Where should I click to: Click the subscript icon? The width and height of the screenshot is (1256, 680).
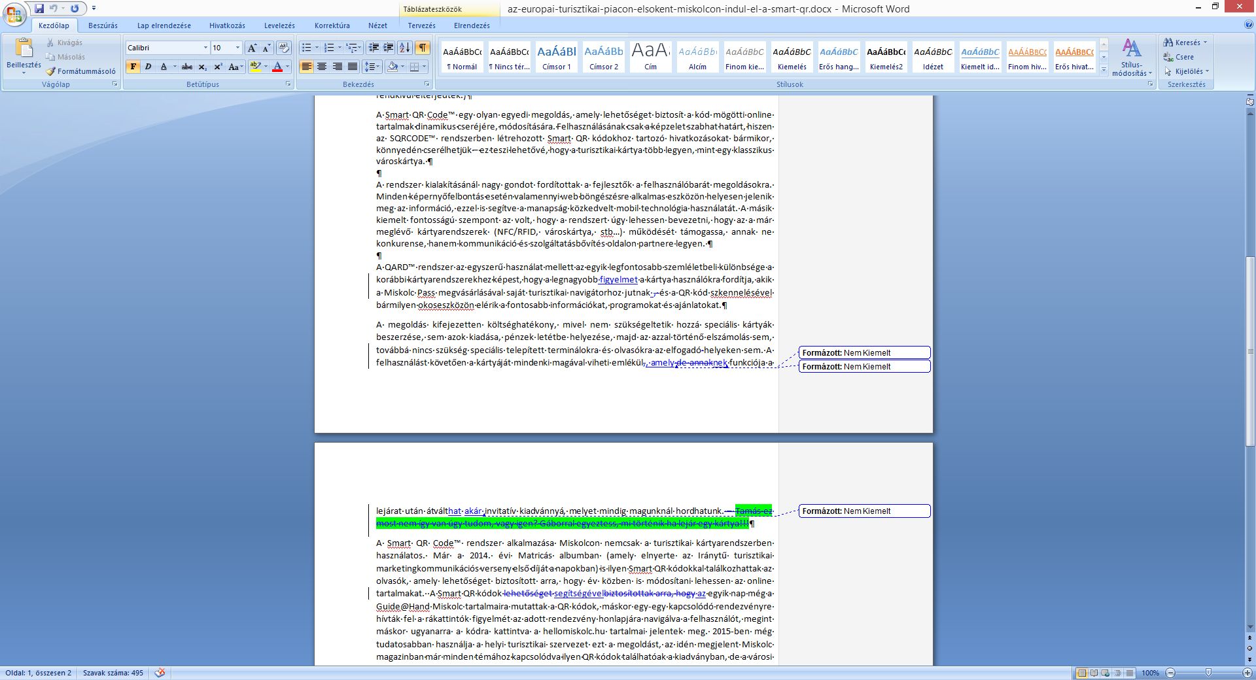[x=203, y=67]
